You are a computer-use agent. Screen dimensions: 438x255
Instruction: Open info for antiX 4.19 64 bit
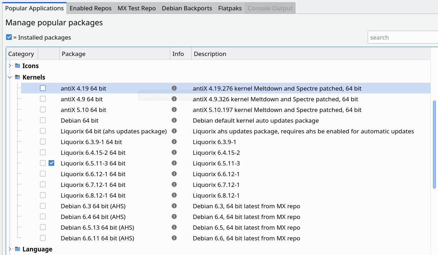pos(174,88)
